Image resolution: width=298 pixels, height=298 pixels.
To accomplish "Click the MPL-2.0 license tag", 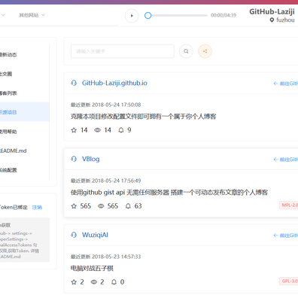I will coord(289,205).
